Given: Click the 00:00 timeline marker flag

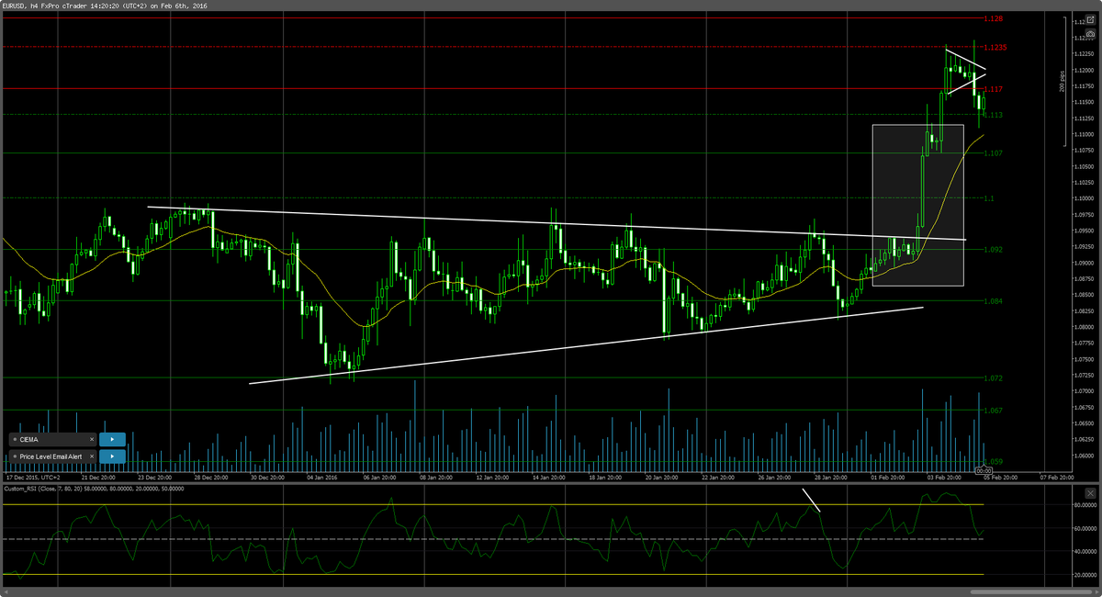Looking at the screenshot, I should 986,471.
